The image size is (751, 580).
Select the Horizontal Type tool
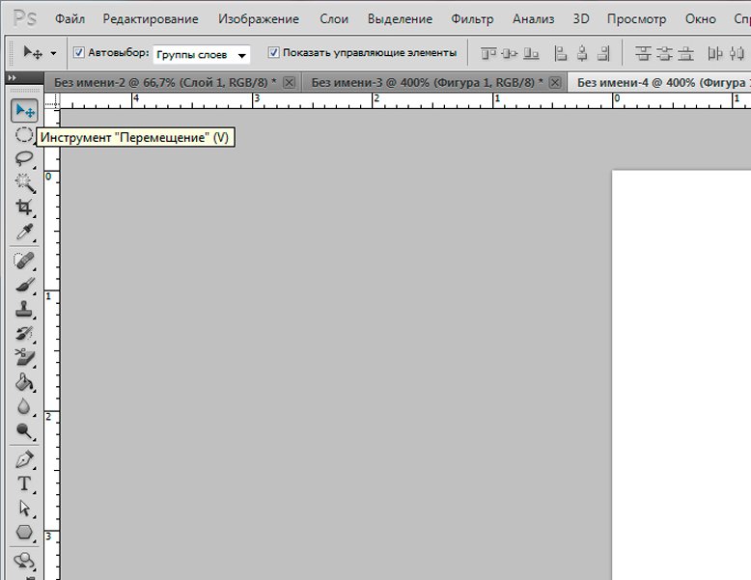coord(24,483)
